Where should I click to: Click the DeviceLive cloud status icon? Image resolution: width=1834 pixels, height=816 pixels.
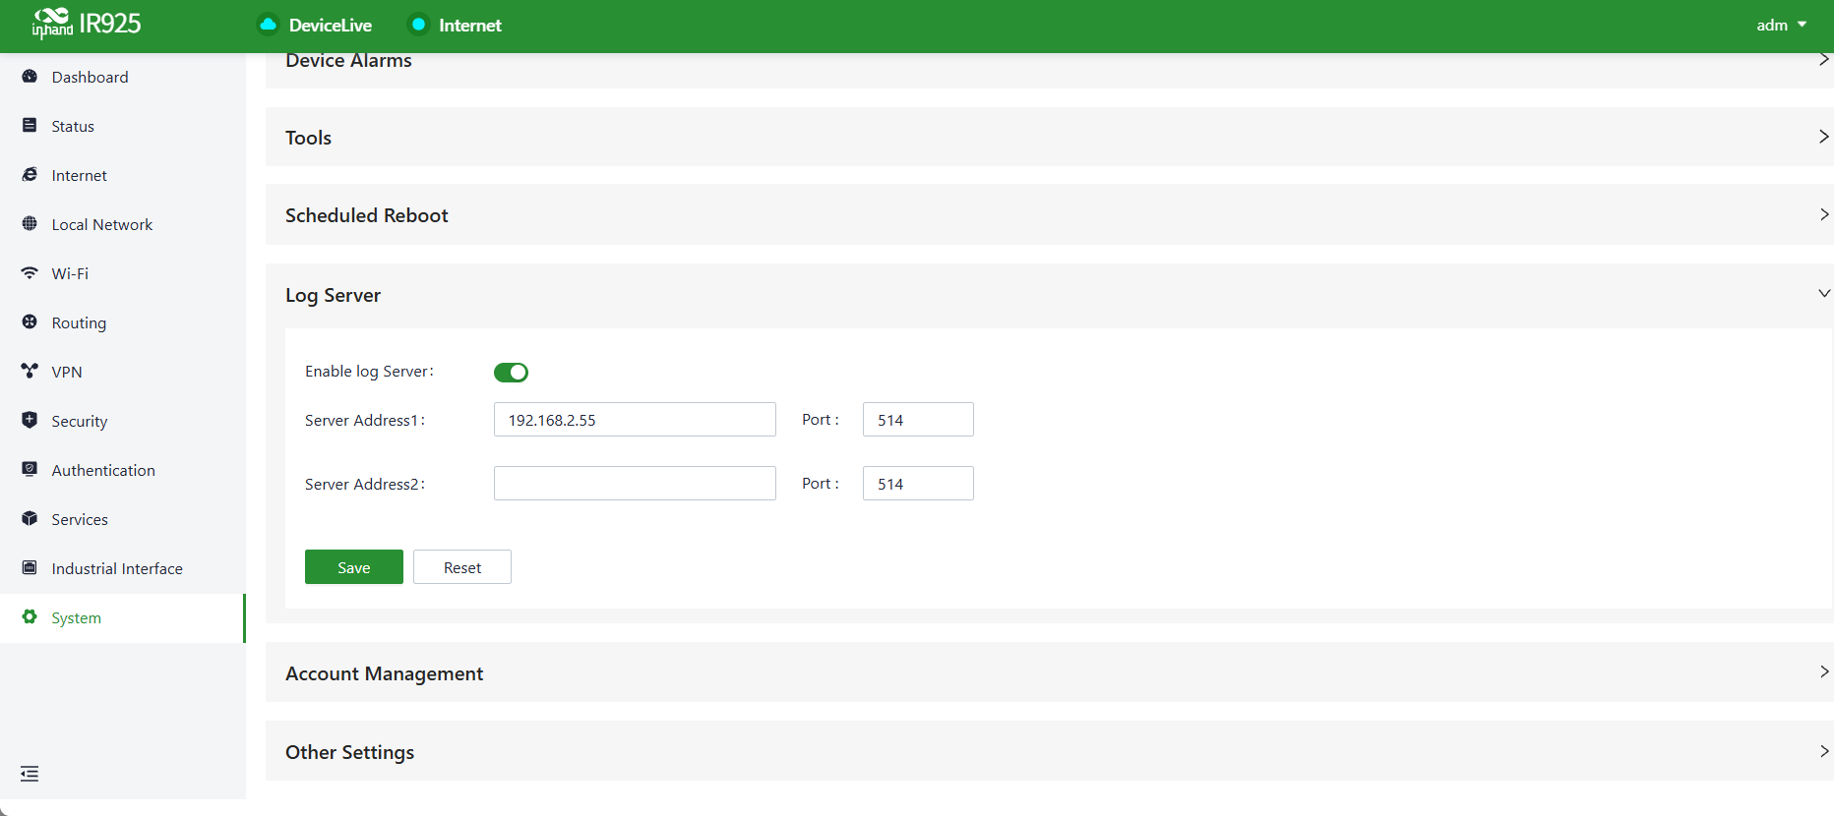[268, 25]
